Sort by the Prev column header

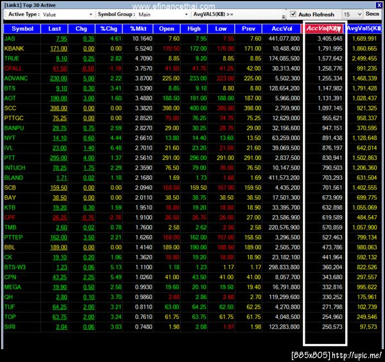[x=248, y=29]
